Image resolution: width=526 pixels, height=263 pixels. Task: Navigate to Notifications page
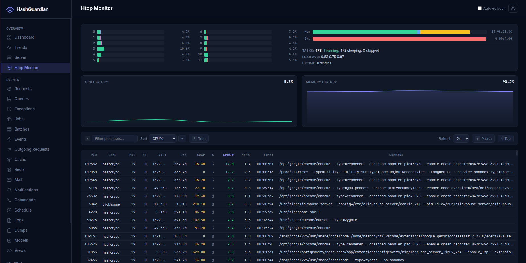35,190
